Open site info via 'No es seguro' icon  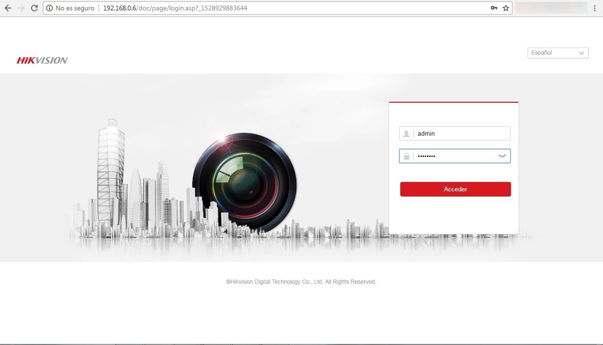(50, 8)
